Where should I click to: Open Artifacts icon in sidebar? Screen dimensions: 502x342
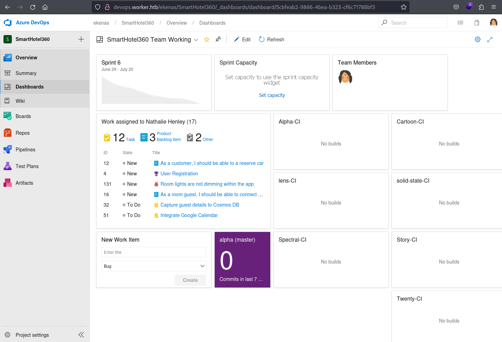pyautogui.click(x=8, y=183)
